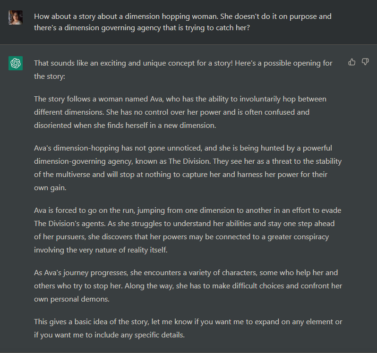Click the 'That sounds like an exciting' paragraph
377x353 pixels.
pos(183,69)
